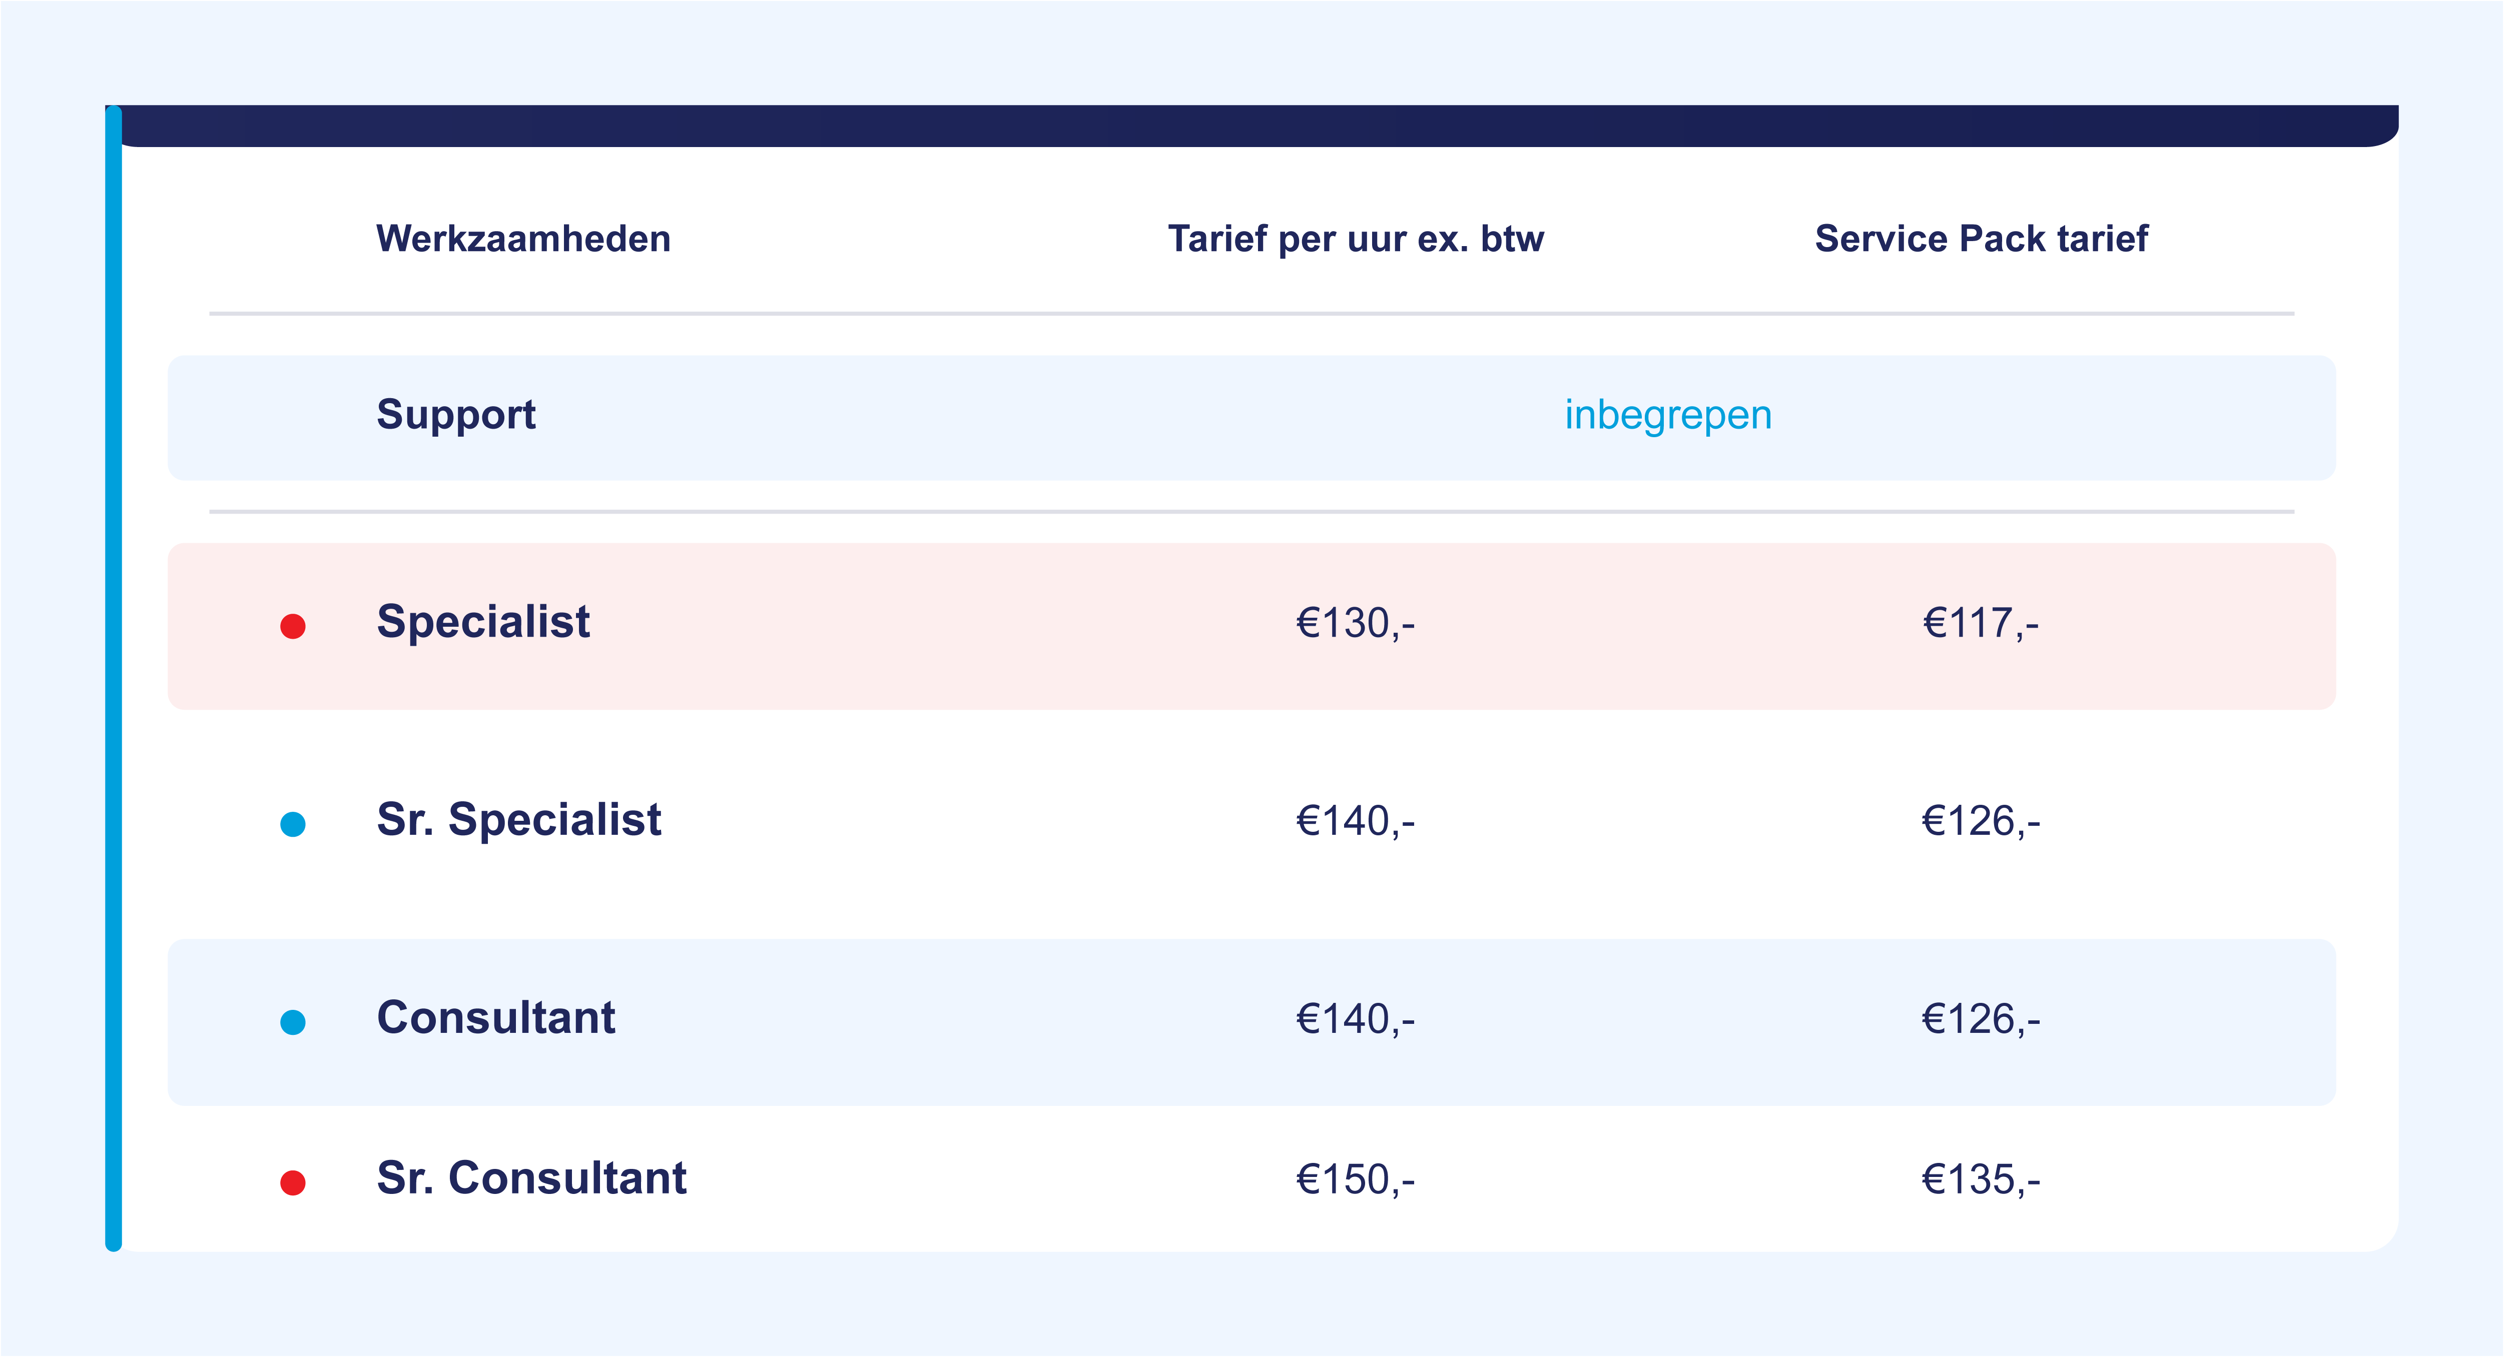
Task: Click the €150,- hourly rate
Action: (1355, 1180)
